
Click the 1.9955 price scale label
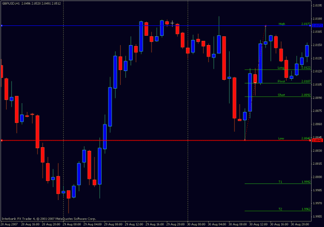pos(318,217)
